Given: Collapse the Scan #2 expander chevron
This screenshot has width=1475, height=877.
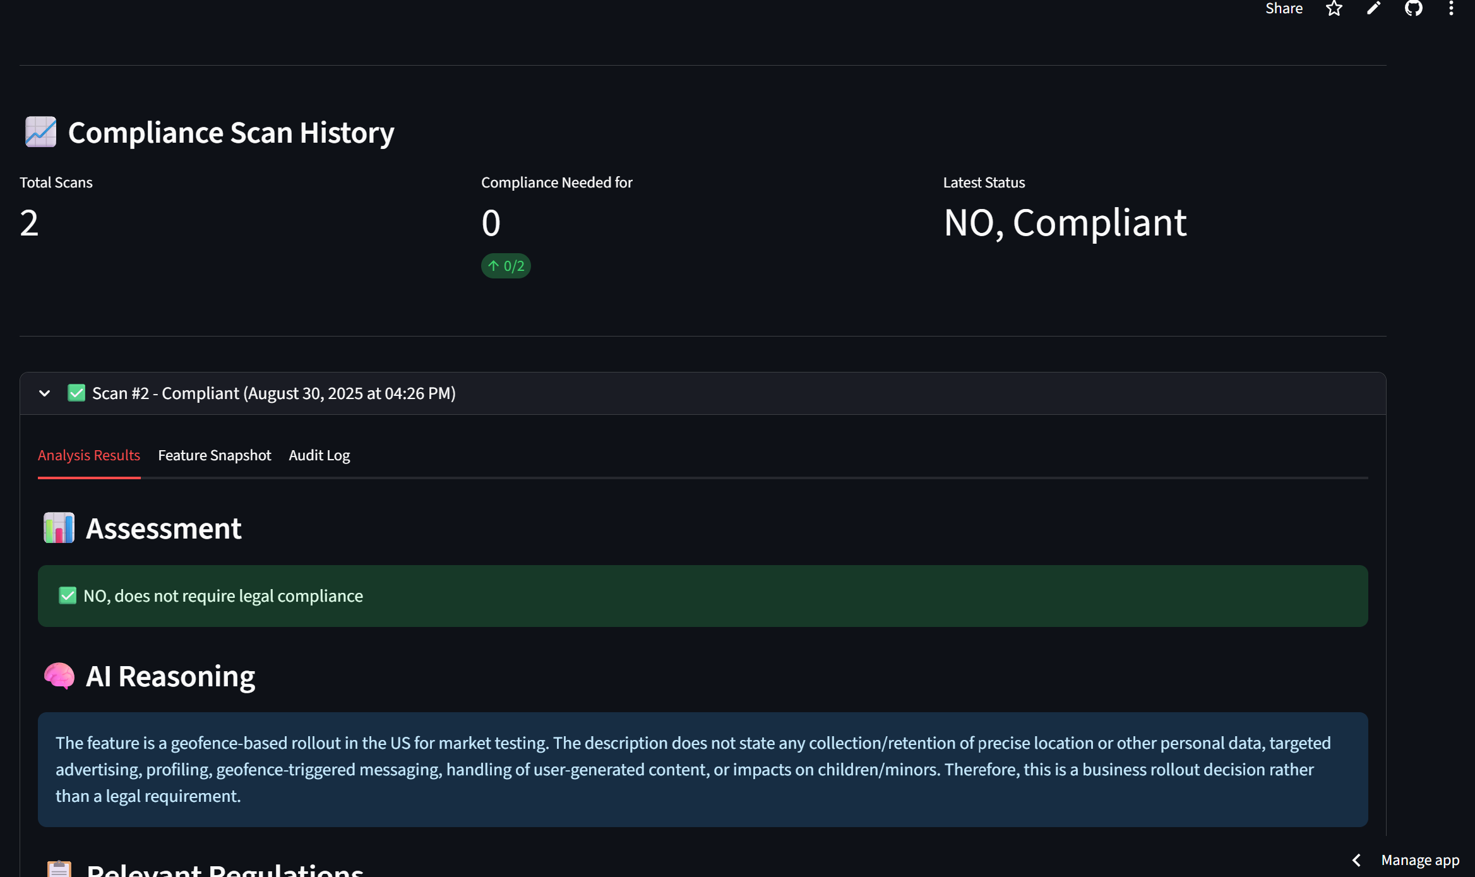Looking at the screenshot, I should click(44, 393).
